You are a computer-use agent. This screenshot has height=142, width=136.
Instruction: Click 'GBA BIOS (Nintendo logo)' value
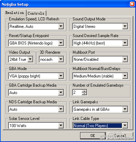(x=31, y=43)
